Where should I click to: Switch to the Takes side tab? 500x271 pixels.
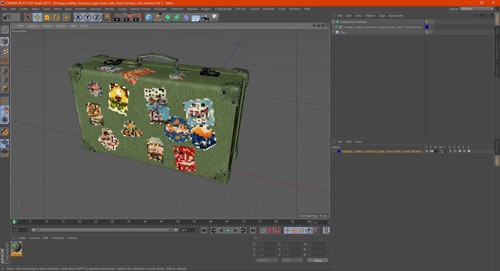pyautogui.click(x=497, y=32)
